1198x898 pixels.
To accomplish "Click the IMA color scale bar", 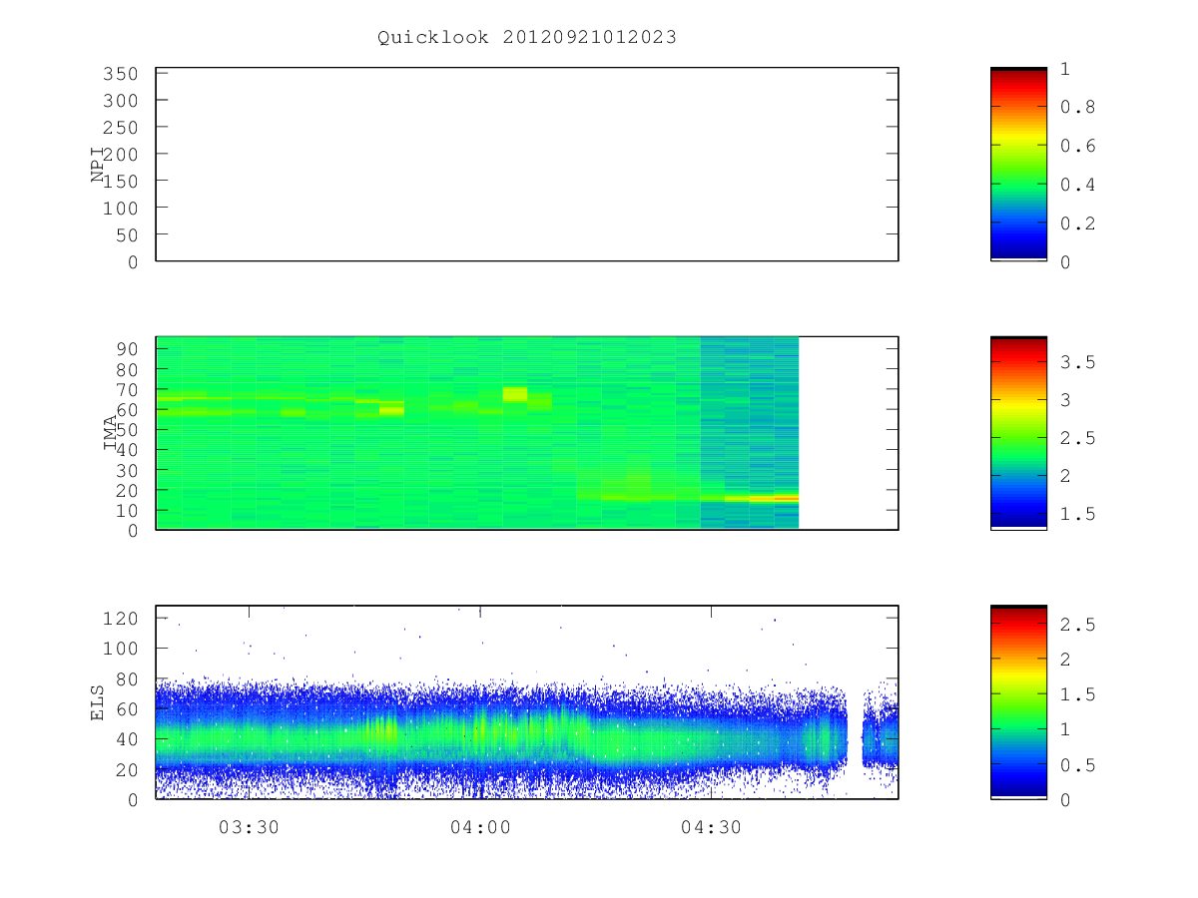I will 1018,433.
